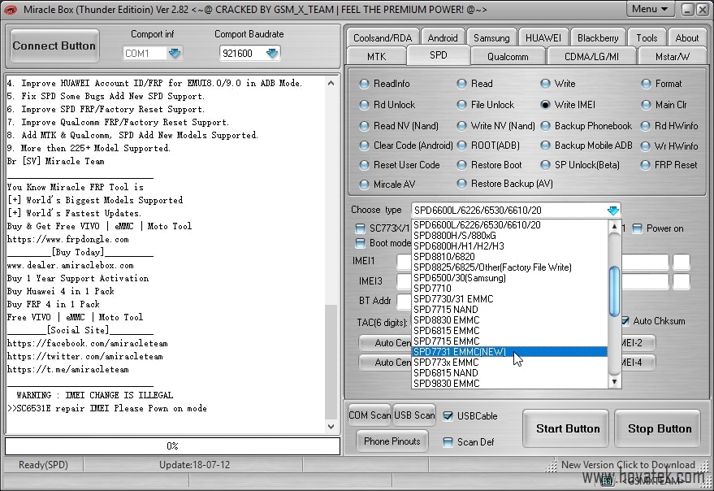This screenshot has width=714, height=491.
Task: Select the Rd Unlock radio option
Action: coord(387,104)
